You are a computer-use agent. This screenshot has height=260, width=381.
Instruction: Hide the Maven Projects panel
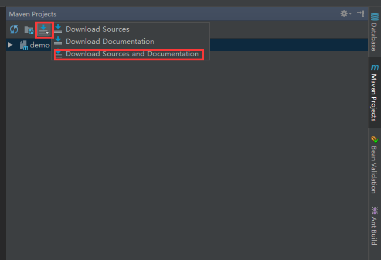(x=360, y=13)
